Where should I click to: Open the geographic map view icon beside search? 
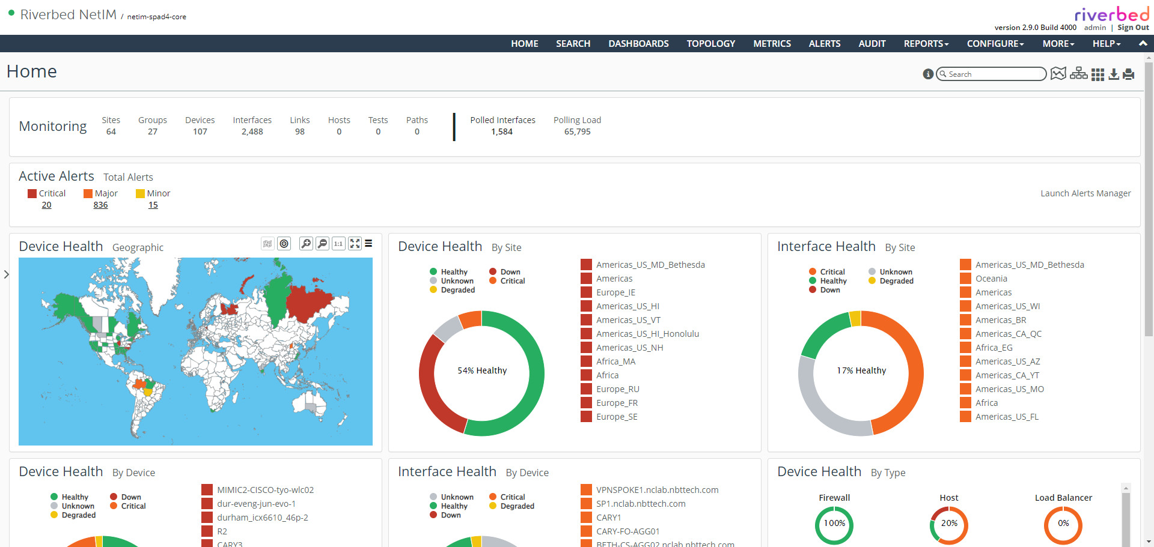coord(1058,74)
